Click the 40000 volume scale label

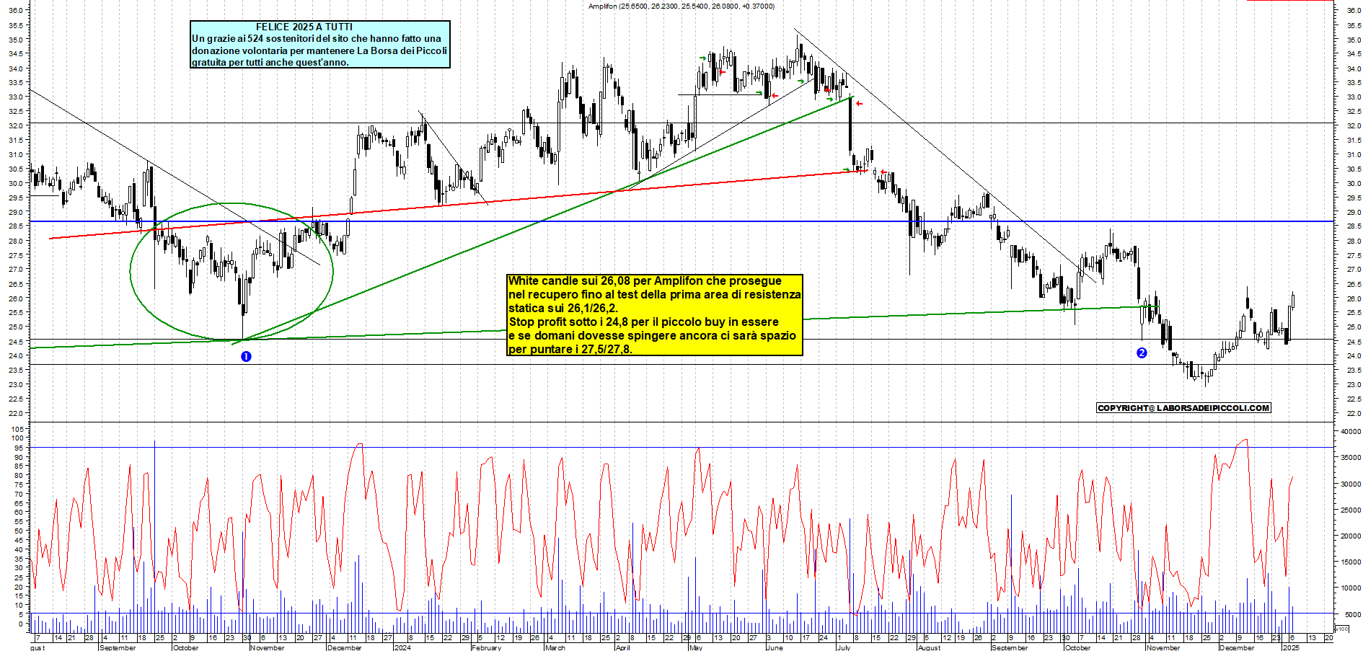[x=1351, y=431]
